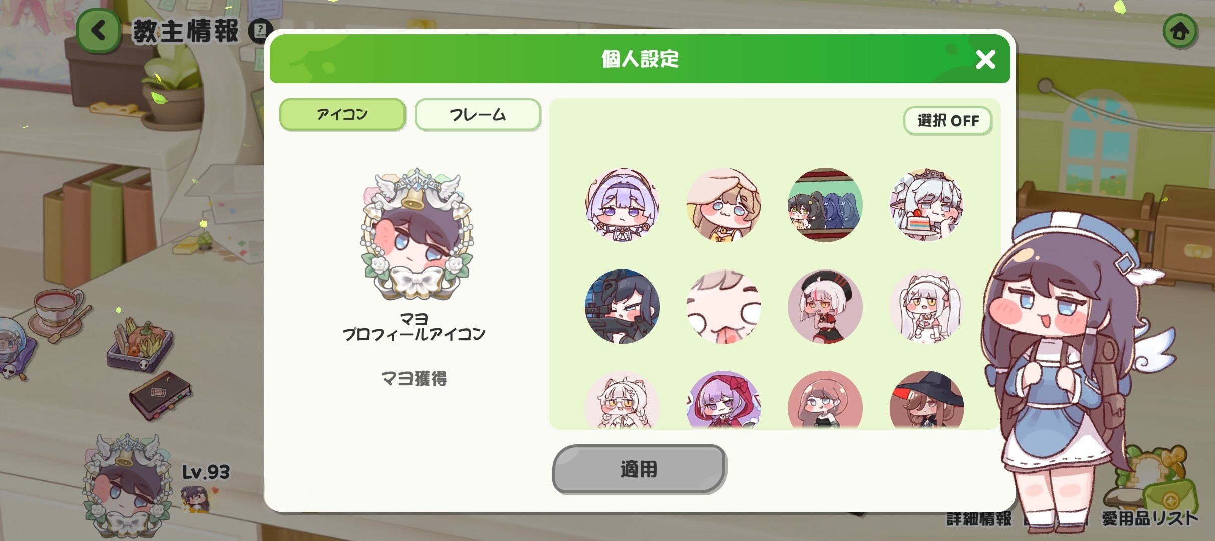1215x541 pixels.
Task: Open the home screen icon
Action: click(x=1181, y=32)
